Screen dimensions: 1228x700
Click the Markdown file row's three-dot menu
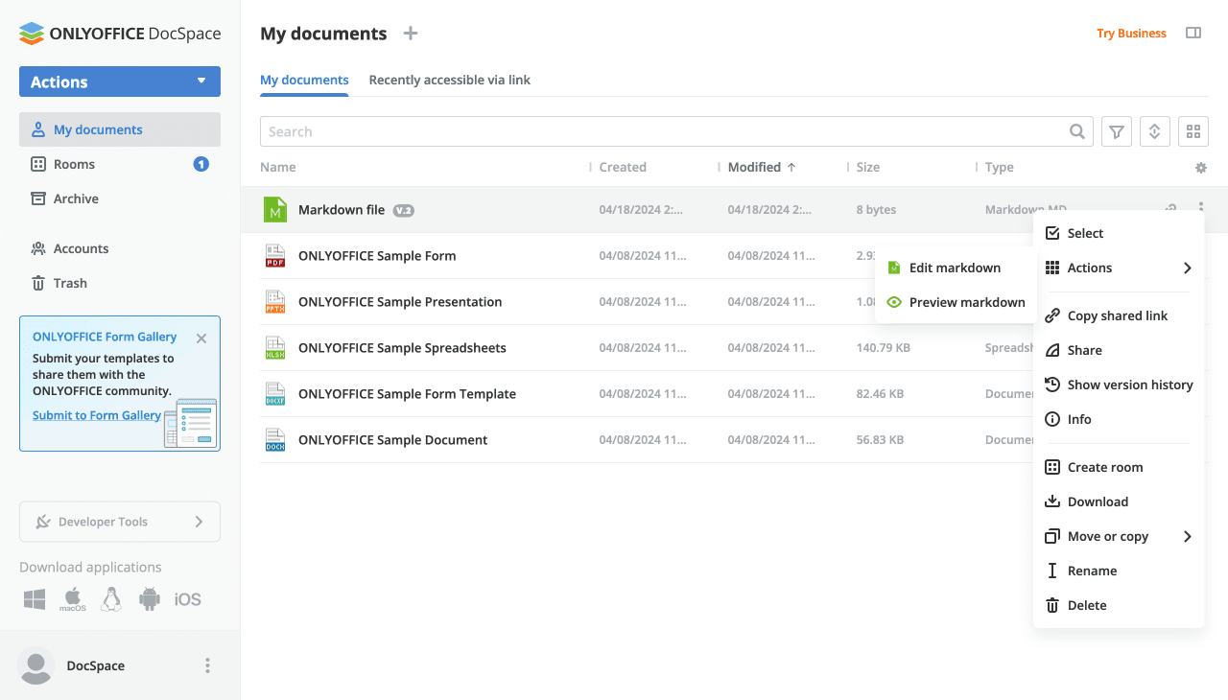(x=1201, y=207)
